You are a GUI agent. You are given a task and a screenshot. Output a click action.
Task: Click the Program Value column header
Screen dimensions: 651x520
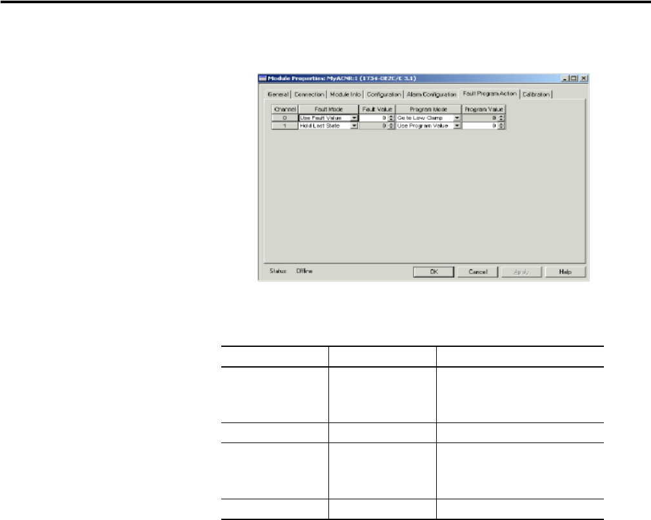tap(484, 109)
